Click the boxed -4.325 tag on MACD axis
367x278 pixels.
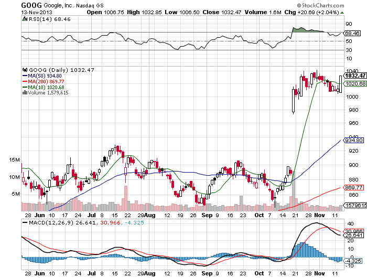pos(353,261)
